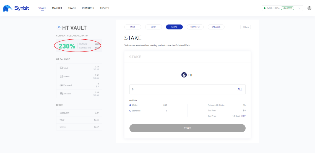The width and height of the screenshot is (315, 153).
Task: Select the Escrowed radio option
Action: point(130,111)
